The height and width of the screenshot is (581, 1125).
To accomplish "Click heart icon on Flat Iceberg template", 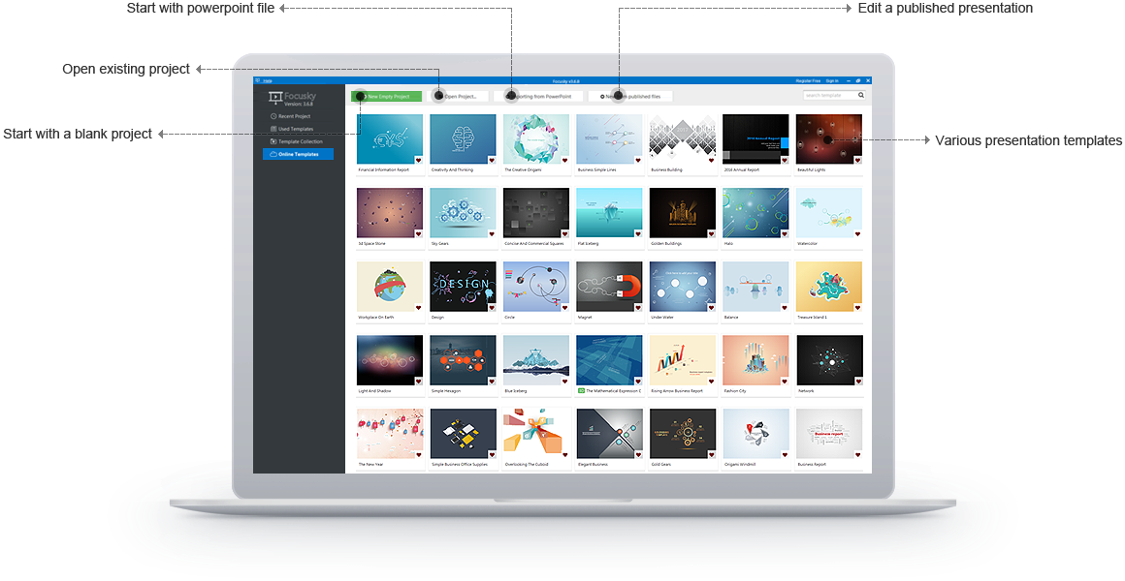I will tap(637, 233).
